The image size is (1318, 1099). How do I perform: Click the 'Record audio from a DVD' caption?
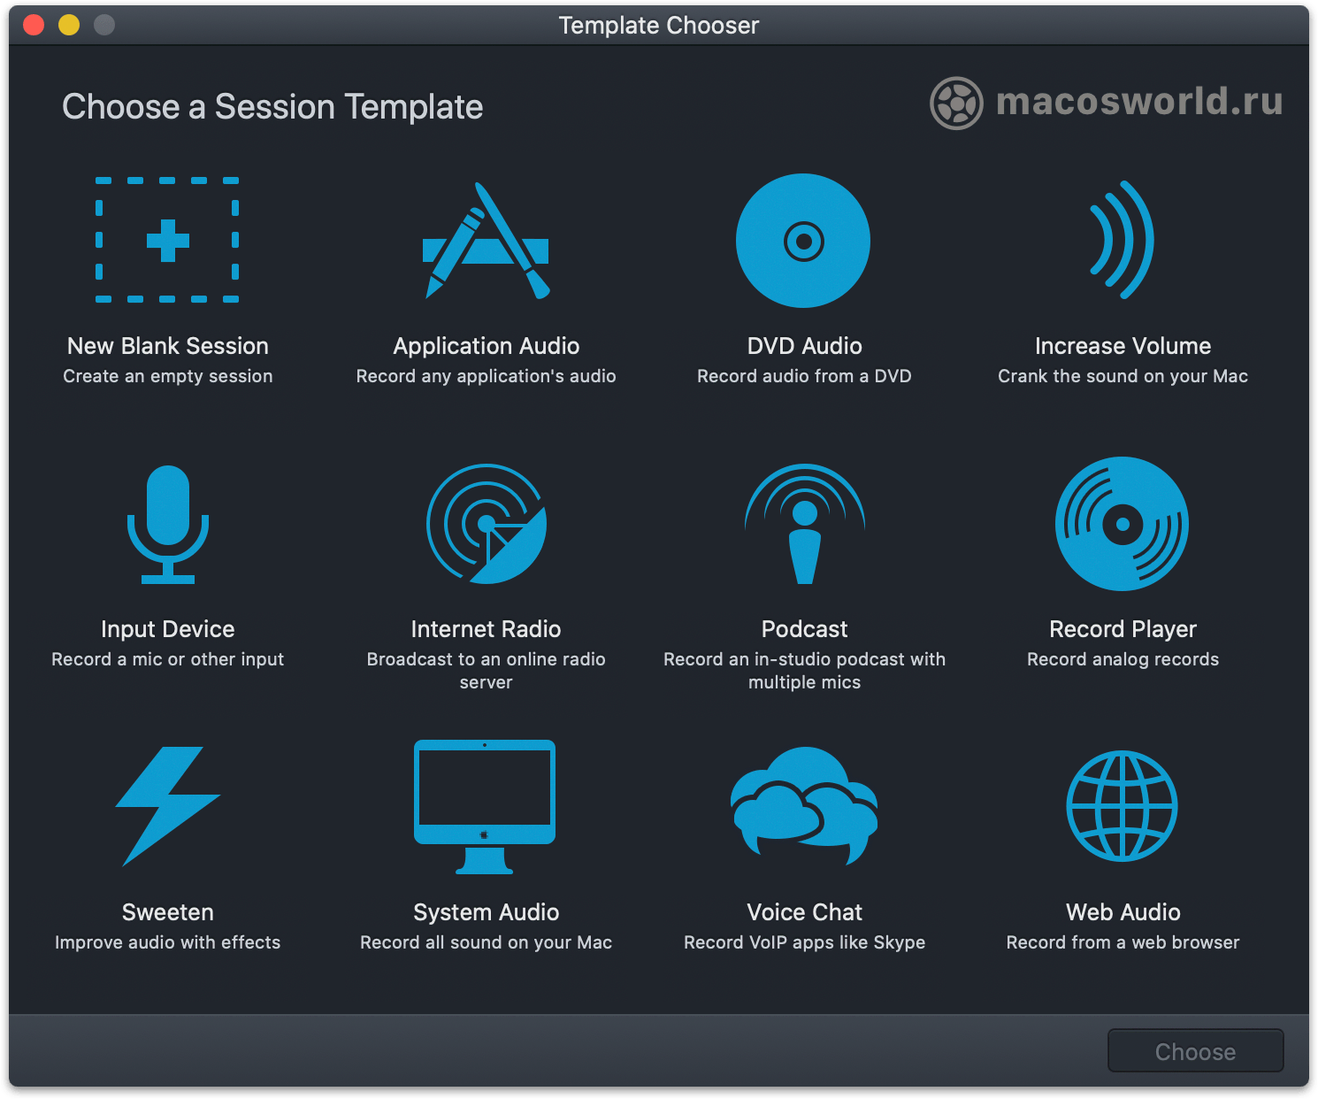[x=803, y=375]
